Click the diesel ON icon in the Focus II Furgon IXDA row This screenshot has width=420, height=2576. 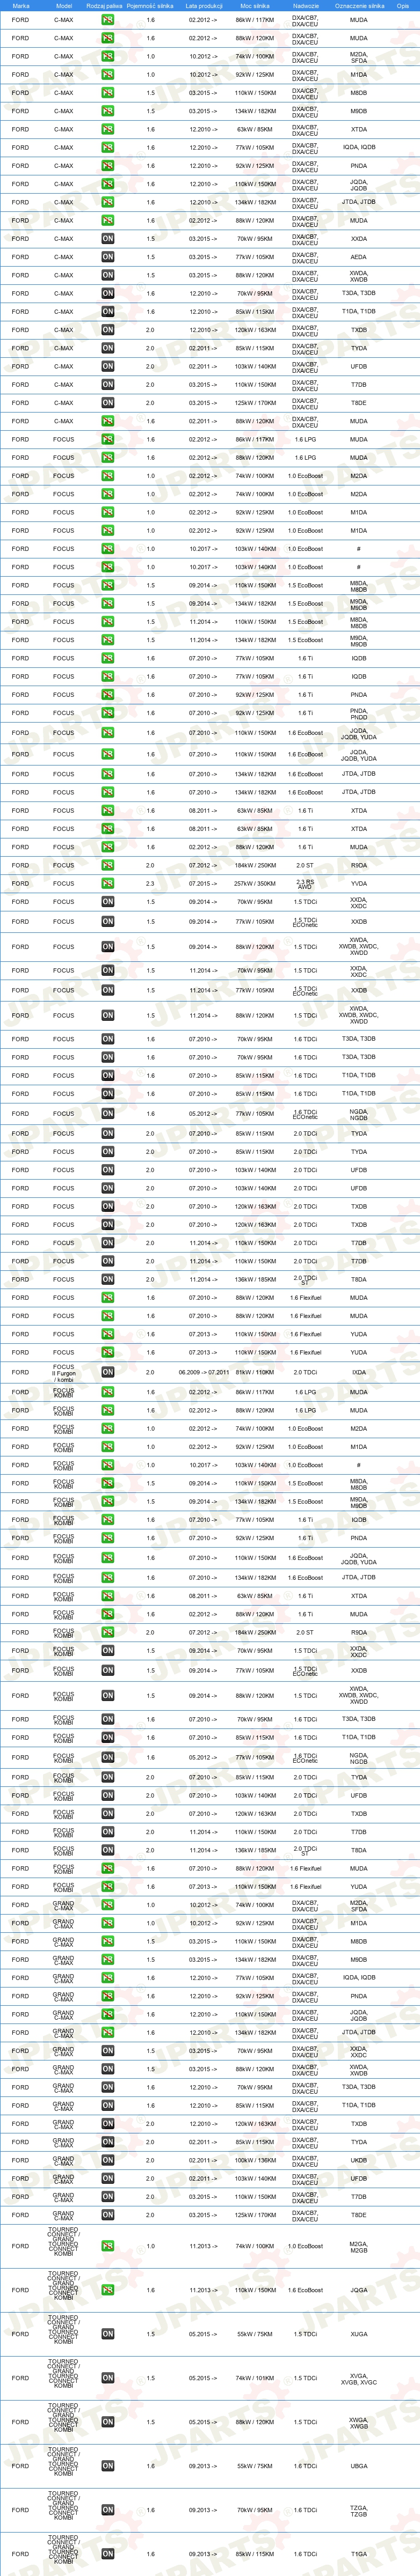tap(107, 1372)
